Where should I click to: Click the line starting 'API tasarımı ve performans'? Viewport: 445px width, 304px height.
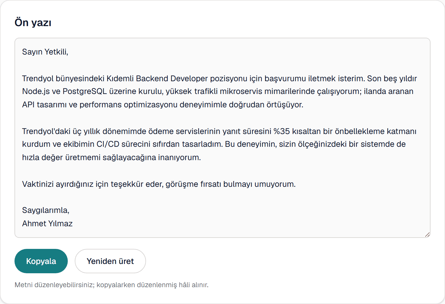point(163,105)
